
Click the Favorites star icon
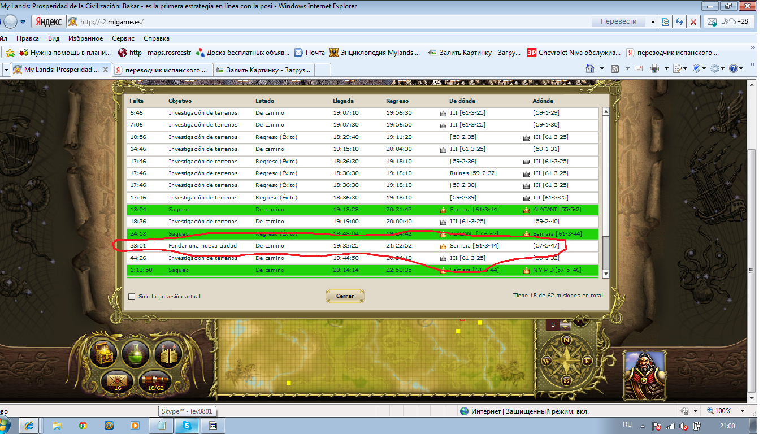click(x=10, y=53)
